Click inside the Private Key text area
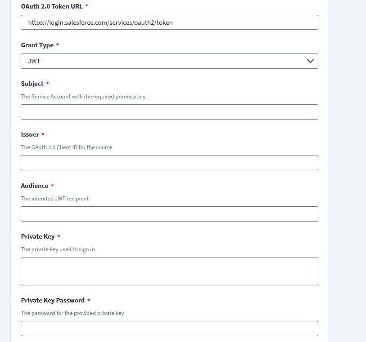The width and height of the screenshot is (366, 342). [x=169, y=271]
